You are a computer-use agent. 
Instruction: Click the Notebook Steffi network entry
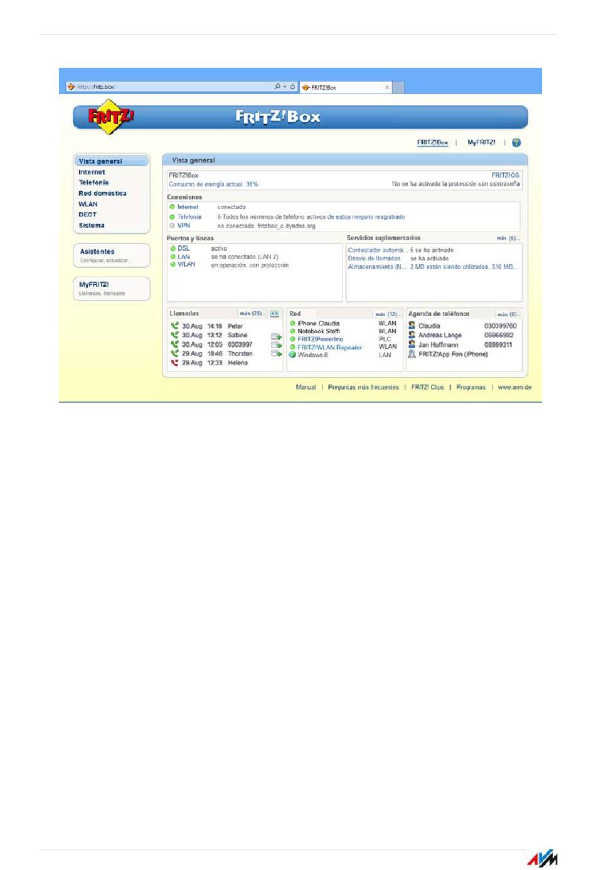[319, 331]
